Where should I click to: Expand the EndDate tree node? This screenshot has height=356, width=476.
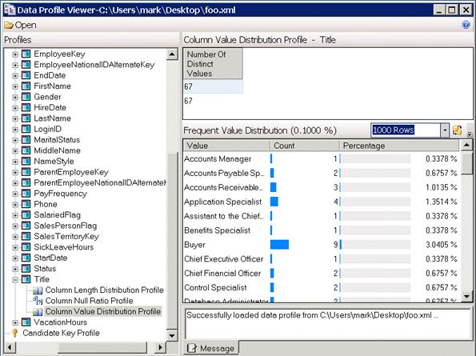(x=15, y=75)
